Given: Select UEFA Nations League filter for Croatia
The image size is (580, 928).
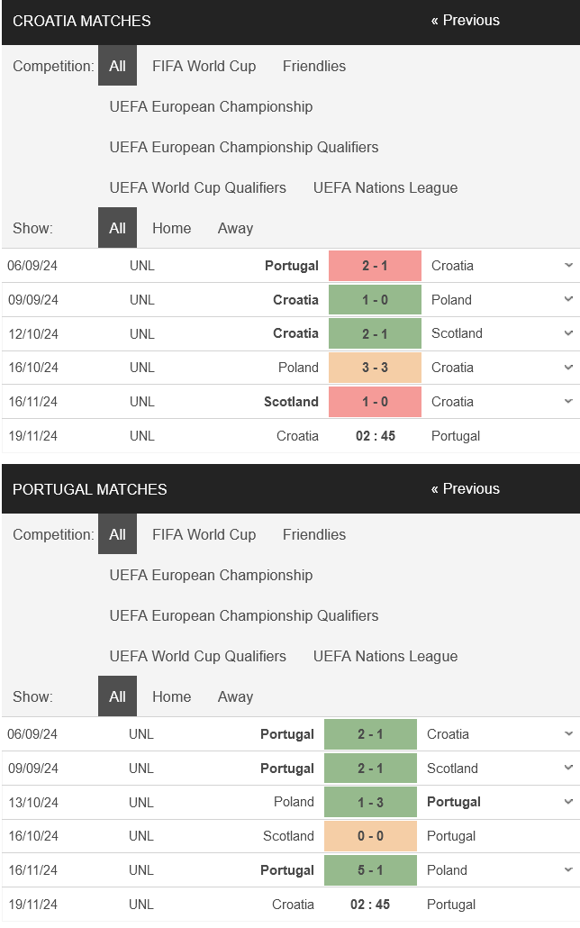Looking at the screenshot, I should click(x=385, y=187).
